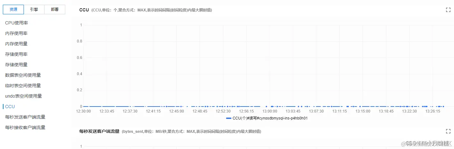The width and height of the screenshot is (454, 149).
Task: Choose 数据表空间使用量 from sidebar
Action: click(23, 75)
